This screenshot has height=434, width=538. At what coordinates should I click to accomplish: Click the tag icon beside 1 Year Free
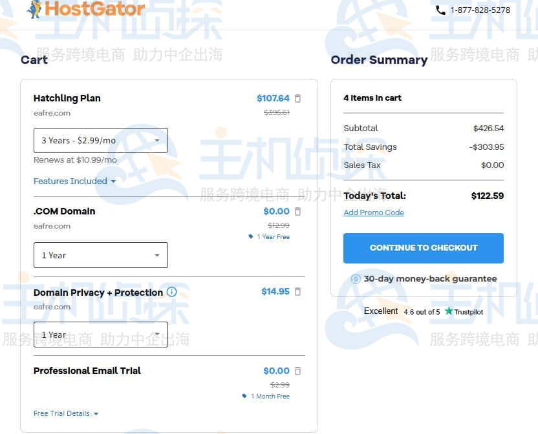(x=251, y=236)
